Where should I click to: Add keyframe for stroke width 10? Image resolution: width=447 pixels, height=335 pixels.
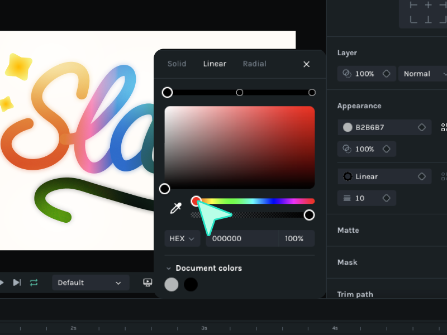pyautogui.click(x=386, y=198)
